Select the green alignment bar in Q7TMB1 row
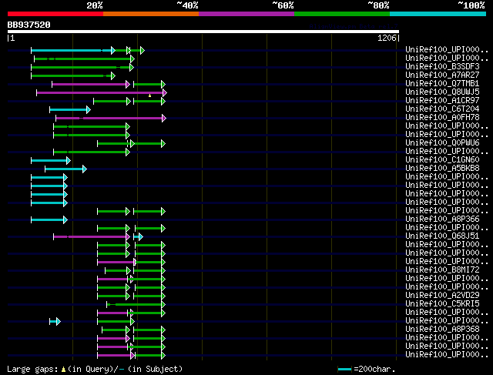The height and width of the screenshot is (375, 493). [x=149, y=84]
